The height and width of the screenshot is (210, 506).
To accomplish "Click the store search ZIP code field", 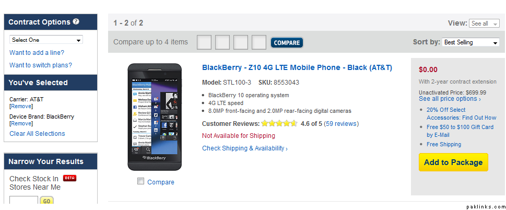I will [23, 201].
